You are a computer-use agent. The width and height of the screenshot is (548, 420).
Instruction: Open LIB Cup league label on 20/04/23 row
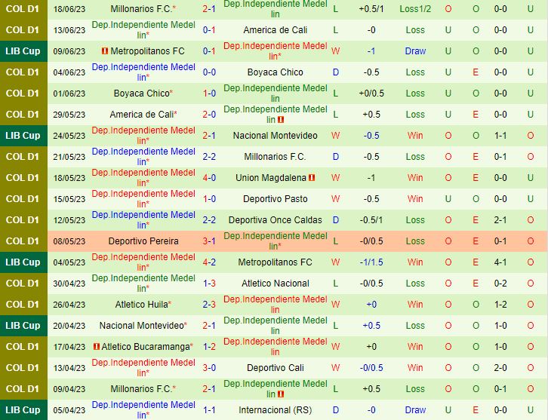point(23,326)
